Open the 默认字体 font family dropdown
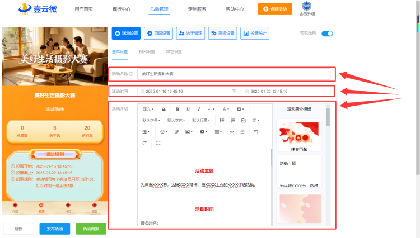 click(176, 121)
